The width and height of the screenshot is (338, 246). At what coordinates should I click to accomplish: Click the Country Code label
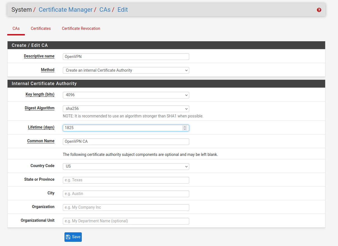click(x=42, y=166)
